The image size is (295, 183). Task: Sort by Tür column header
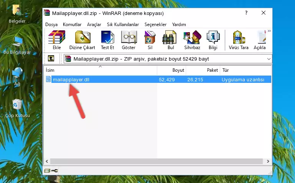(246, 70)
